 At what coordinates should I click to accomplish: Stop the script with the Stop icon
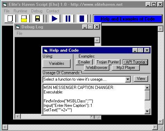coord(82,19)
